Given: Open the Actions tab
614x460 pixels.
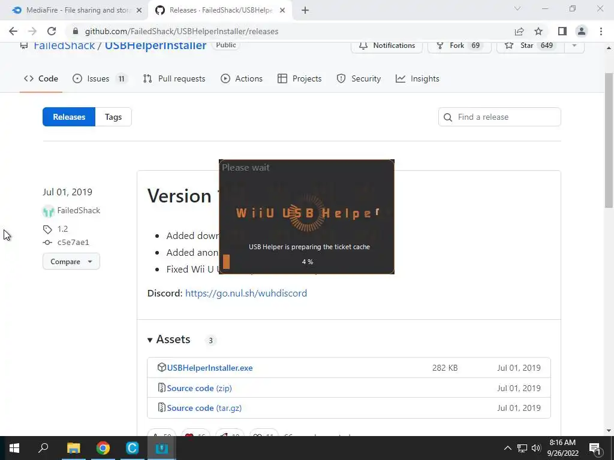Looking at the screenshot, I should [x=242, y=78].
